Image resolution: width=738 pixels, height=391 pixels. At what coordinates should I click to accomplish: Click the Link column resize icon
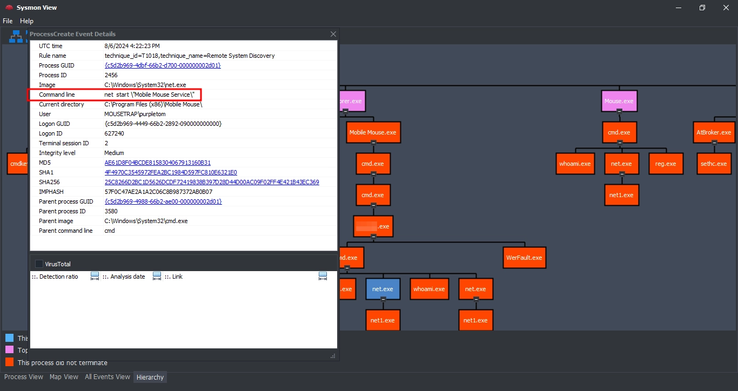pos(323,277)
